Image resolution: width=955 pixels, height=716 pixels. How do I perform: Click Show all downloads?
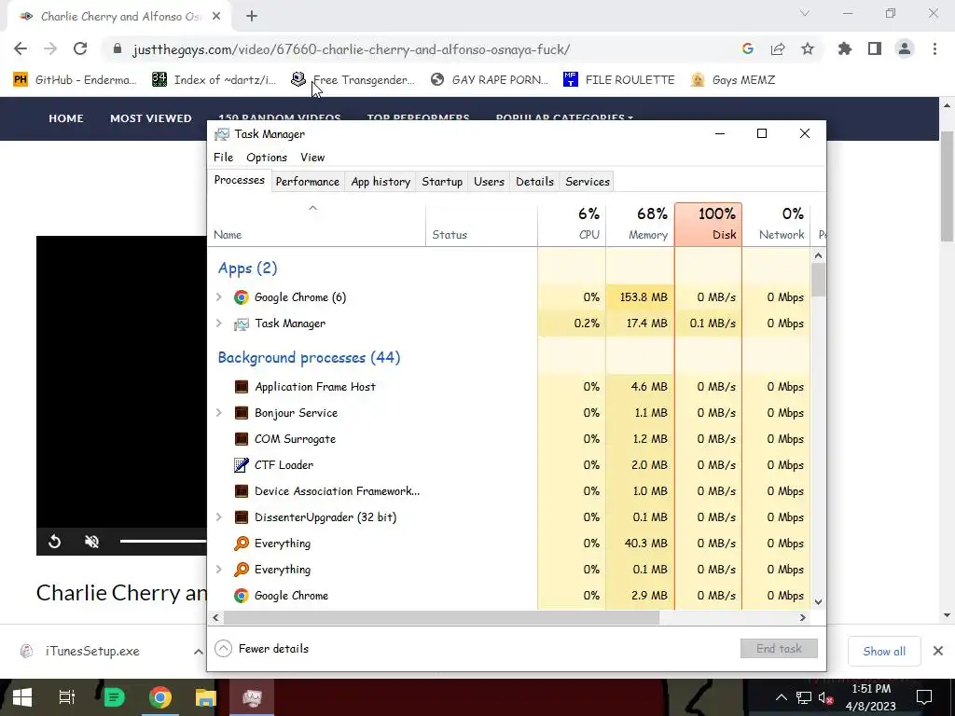[884, 652]
